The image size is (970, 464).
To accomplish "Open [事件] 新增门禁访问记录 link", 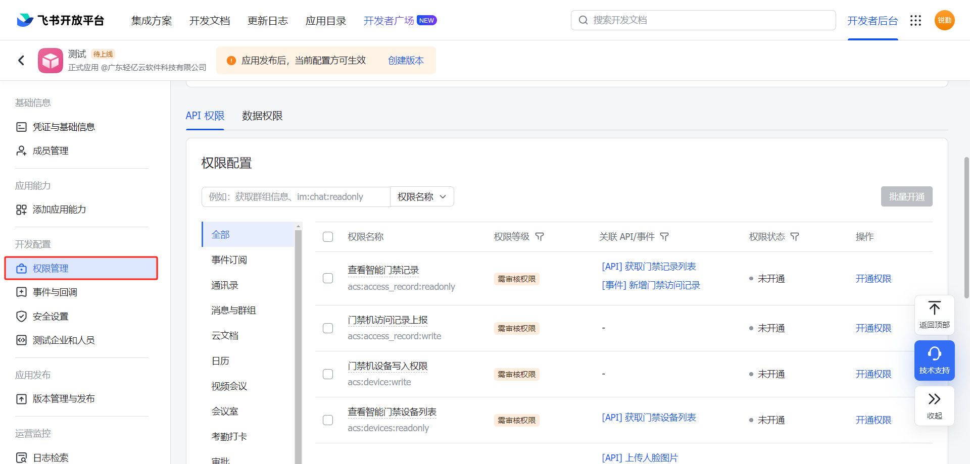I will pyautogui.click(x=651, y=285).
